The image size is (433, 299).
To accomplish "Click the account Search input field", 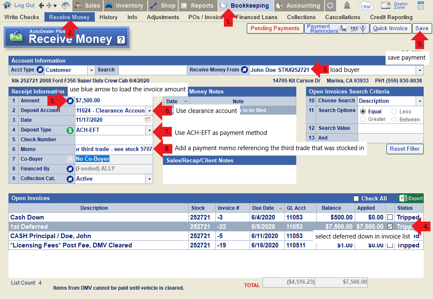I will [x=153, y=70].
